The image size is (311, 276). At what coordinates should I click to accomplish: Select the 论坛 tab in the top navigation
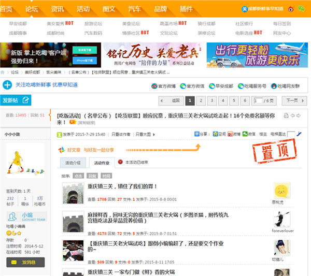pos(32,9)
